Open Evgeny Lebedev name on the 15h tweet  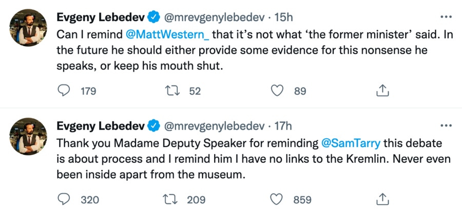pos(100,17)
